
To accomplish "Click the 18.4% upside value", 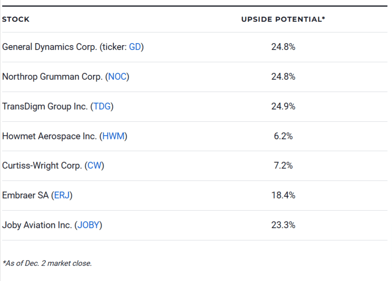I will (283, 195).
